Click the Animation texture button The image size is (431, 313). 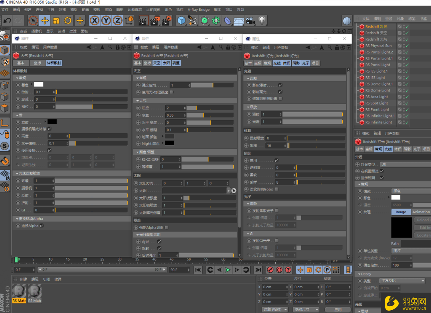(x=421, y=212)
